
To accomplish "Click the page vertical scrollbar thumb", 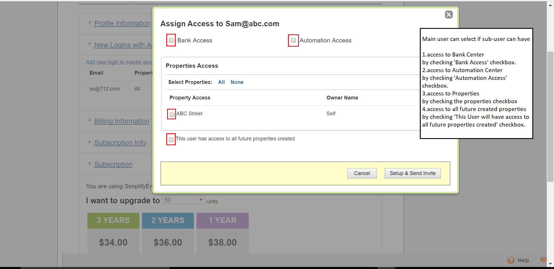I will [550, 117].
